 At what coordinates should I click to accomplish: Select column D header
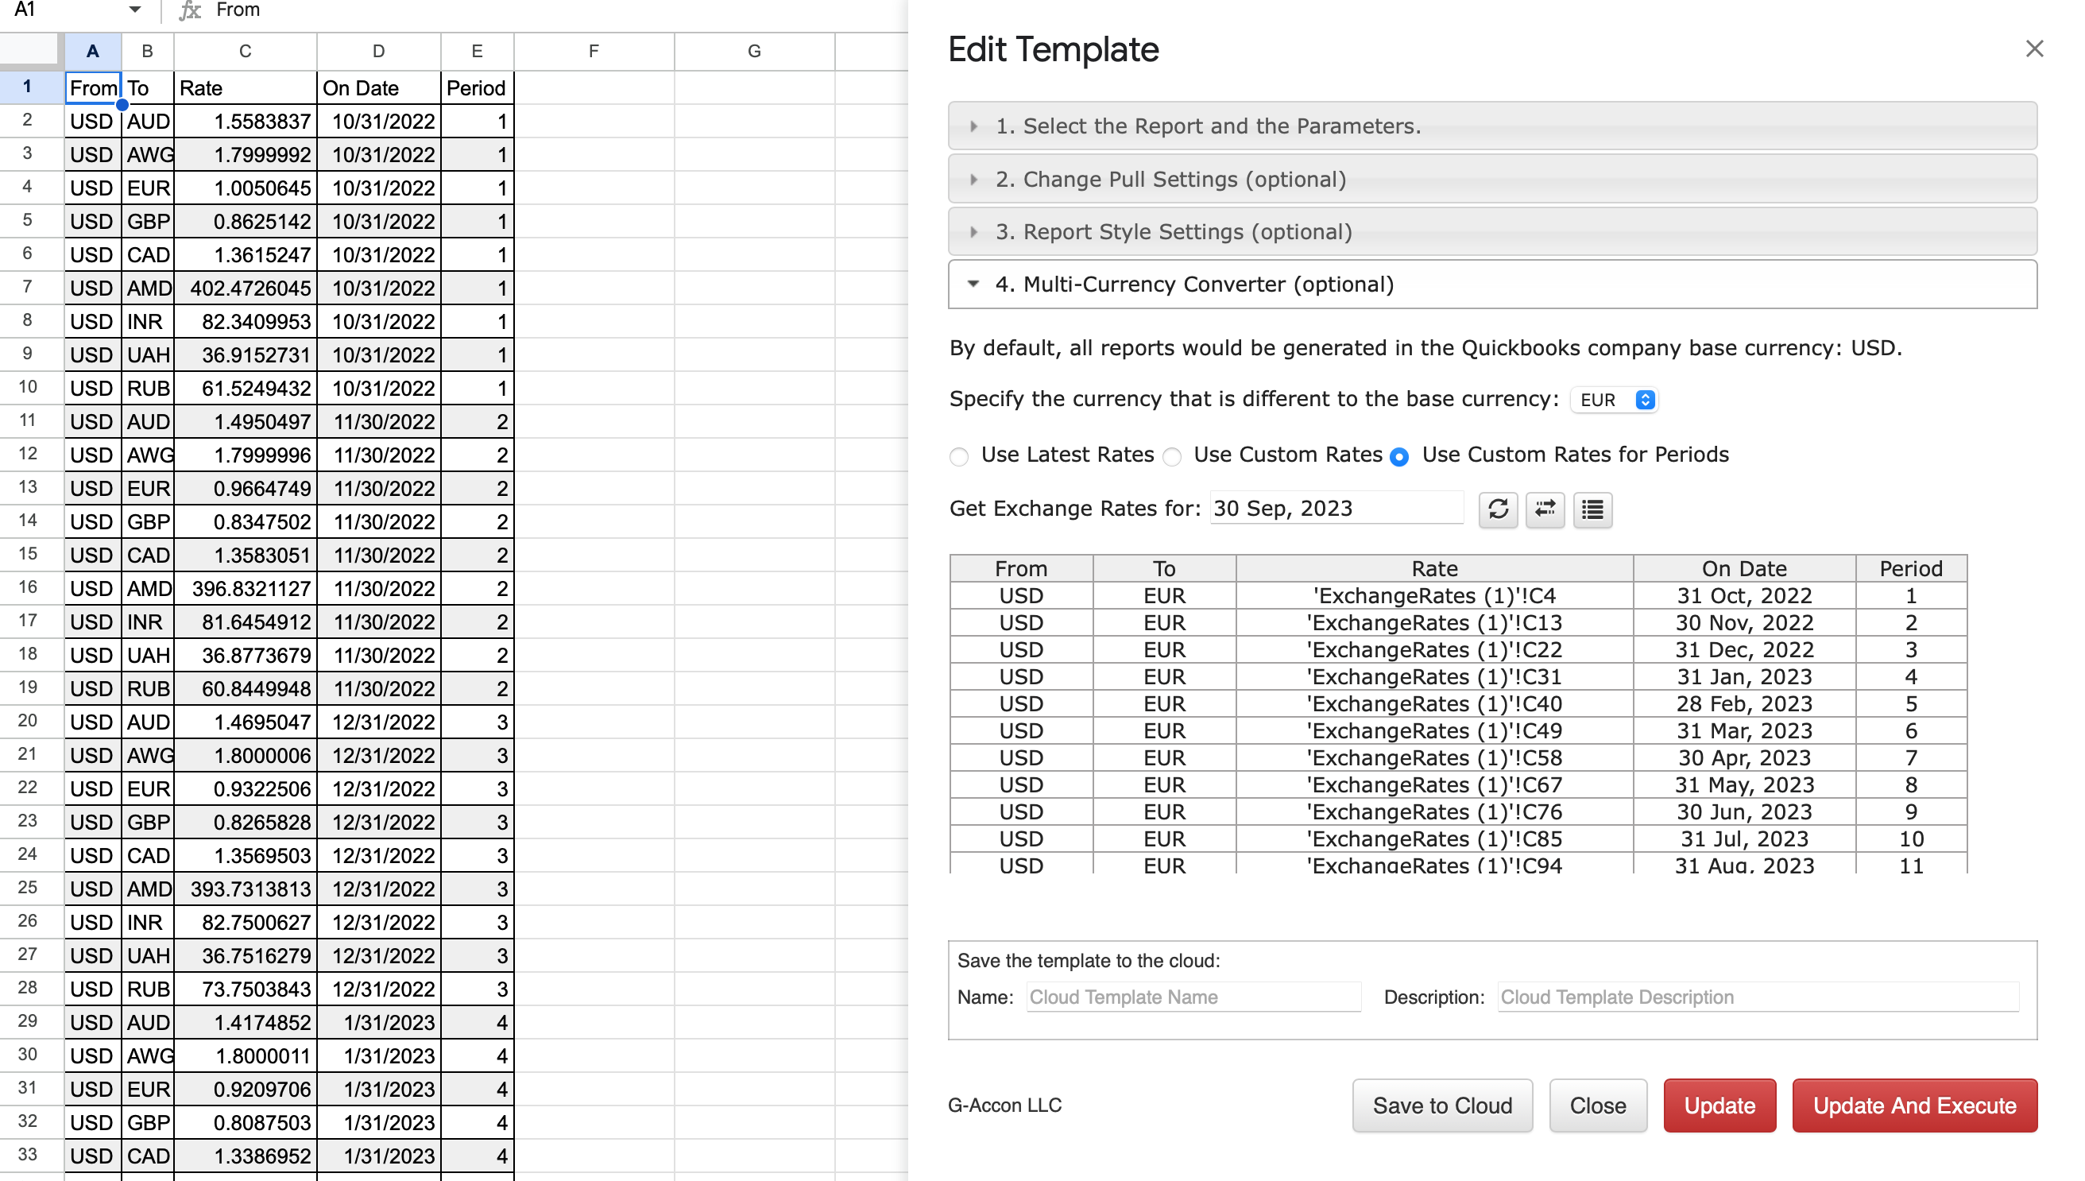379,51
